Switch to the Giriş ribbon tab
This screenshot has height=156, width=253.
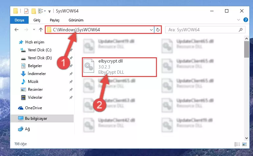pos(37,20)
